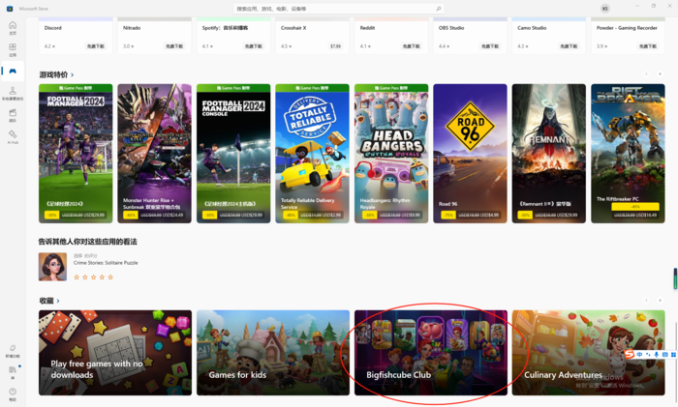The width and height of the screenshot is (678, 407).
Task: Select the third star for Crime Stories
Action: point(94,277)
